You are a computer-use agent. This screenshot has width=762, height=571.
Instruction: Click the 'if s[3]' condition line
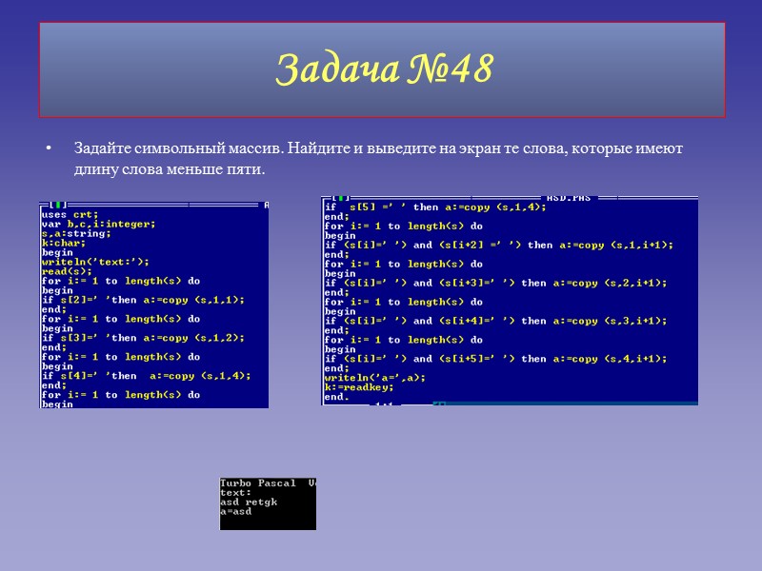pyautogui.click(x=143, y=338)
